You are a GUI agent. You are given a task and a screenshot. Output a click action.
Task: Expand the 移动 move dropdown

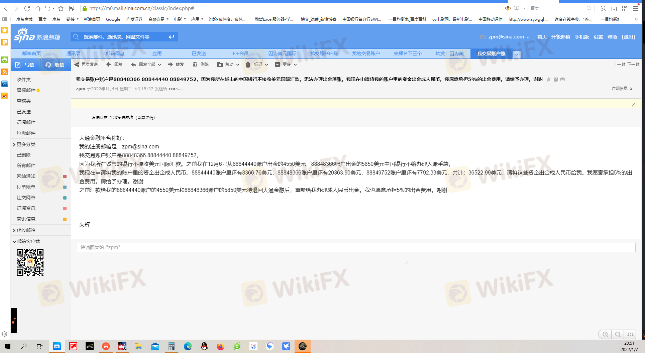[238, 65]
